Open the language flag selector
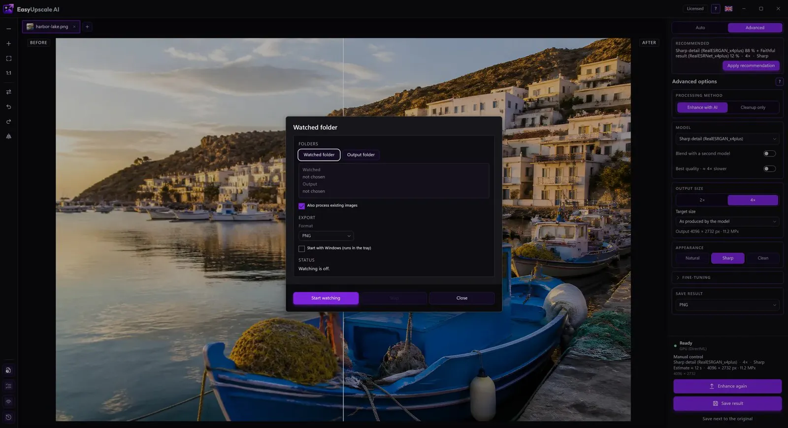Image resolution: width=788 pixels, height=428 pixels. (x=728, y=9)
